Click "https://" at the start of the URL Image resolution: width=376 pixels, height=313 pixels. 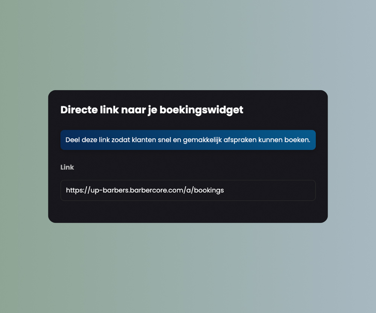tap(78, 190)
